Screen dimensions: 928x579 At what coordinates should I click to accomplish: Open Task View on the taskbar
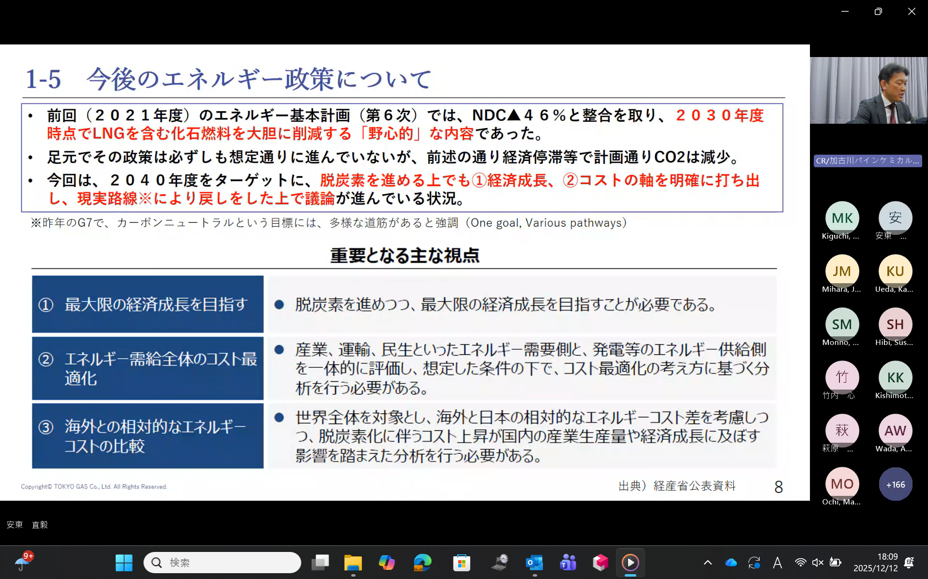(320, 562)
